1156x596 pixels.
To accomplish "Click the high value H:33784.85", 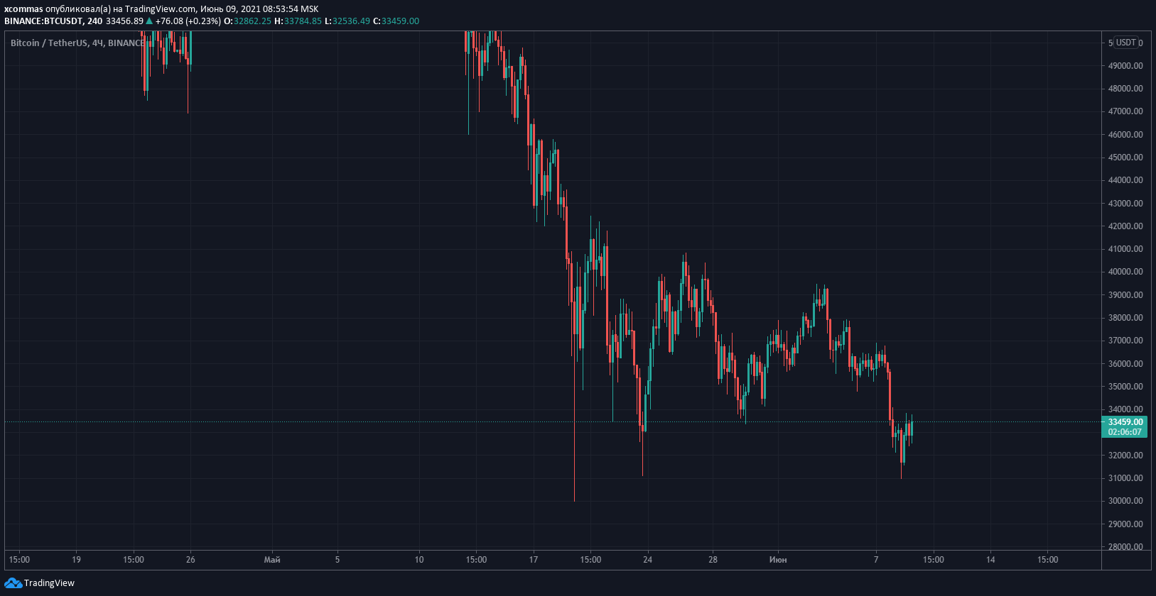I will [x=298, y=21].
